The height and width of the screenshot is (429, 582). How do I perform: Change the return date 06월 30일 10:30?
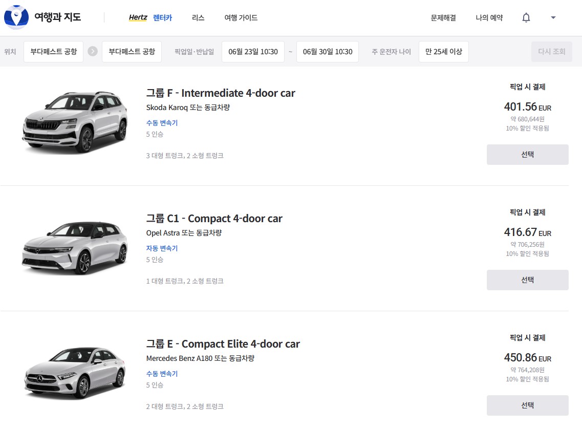point(328,52)
